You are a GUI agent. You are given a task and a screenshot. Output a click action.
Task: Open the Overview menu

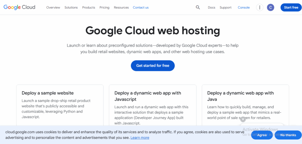pyautogui.click(x=53, y=7)
